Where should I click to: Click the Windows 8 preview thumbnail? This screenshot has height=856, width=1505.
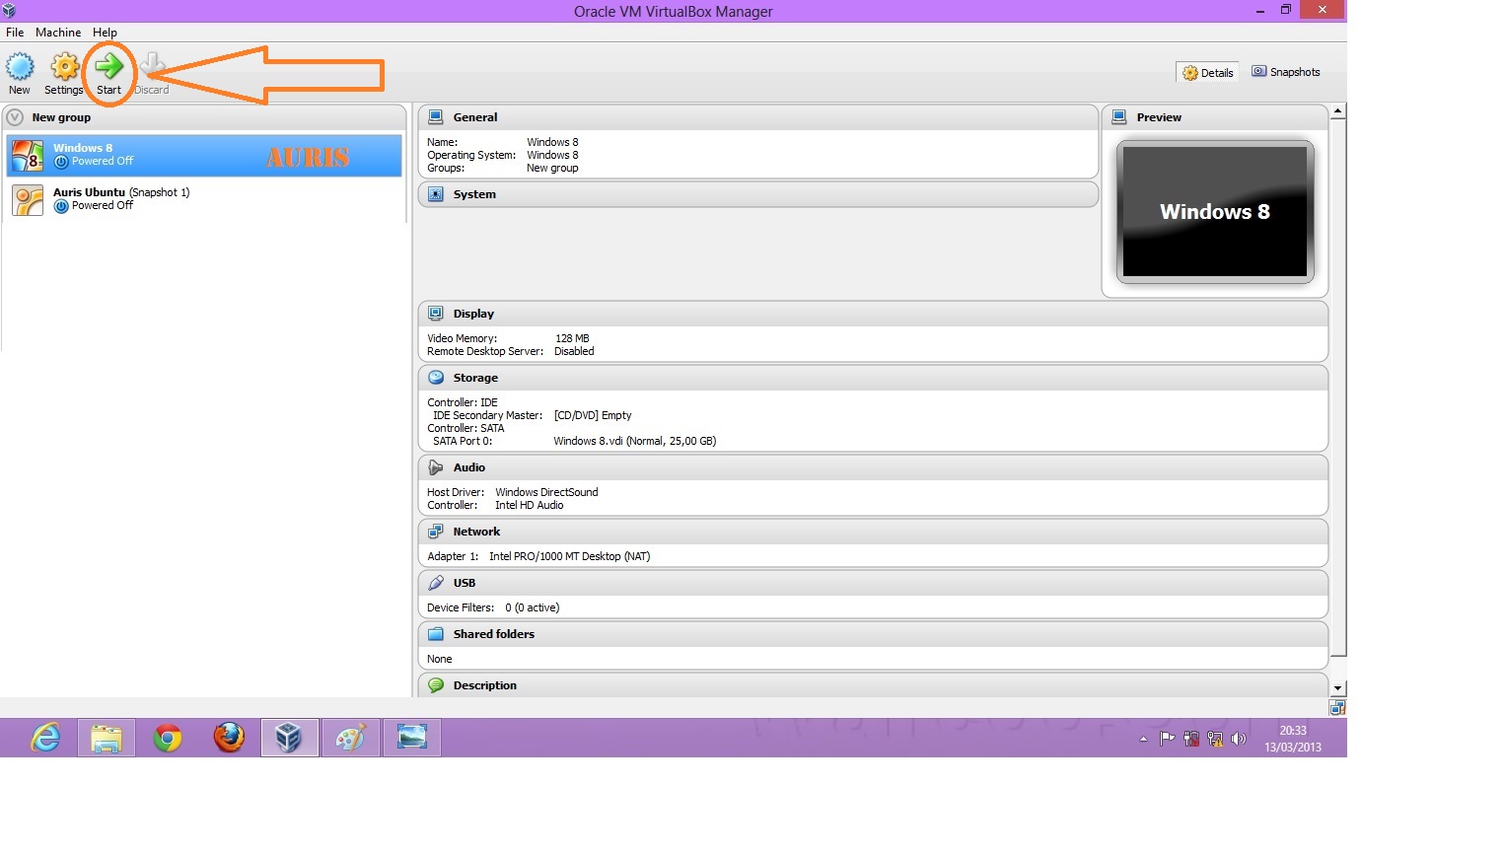click(1215, 212)
